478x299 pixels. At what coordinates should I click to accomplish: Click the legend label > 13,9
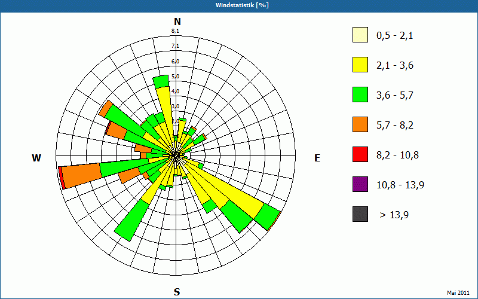click(x=394, y=215)
